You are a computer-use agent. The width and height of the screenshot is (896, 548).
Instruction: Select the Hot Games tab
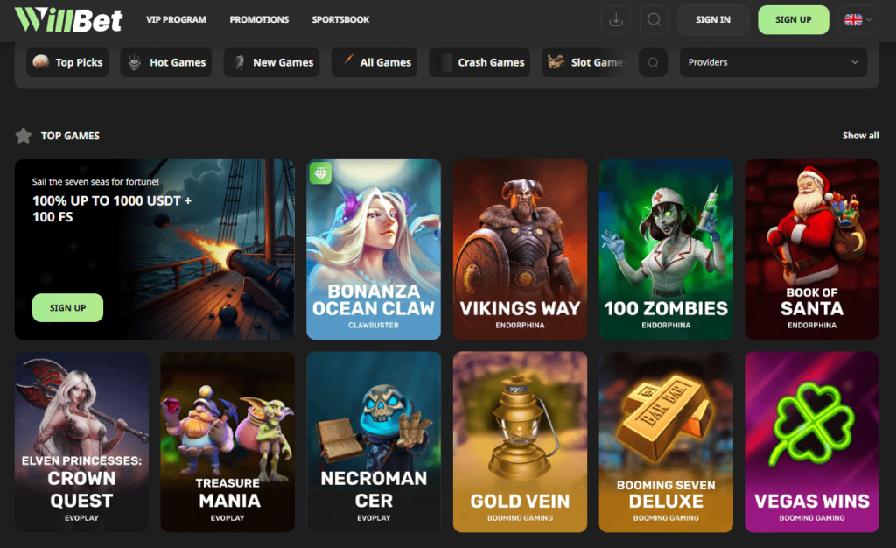166,62
